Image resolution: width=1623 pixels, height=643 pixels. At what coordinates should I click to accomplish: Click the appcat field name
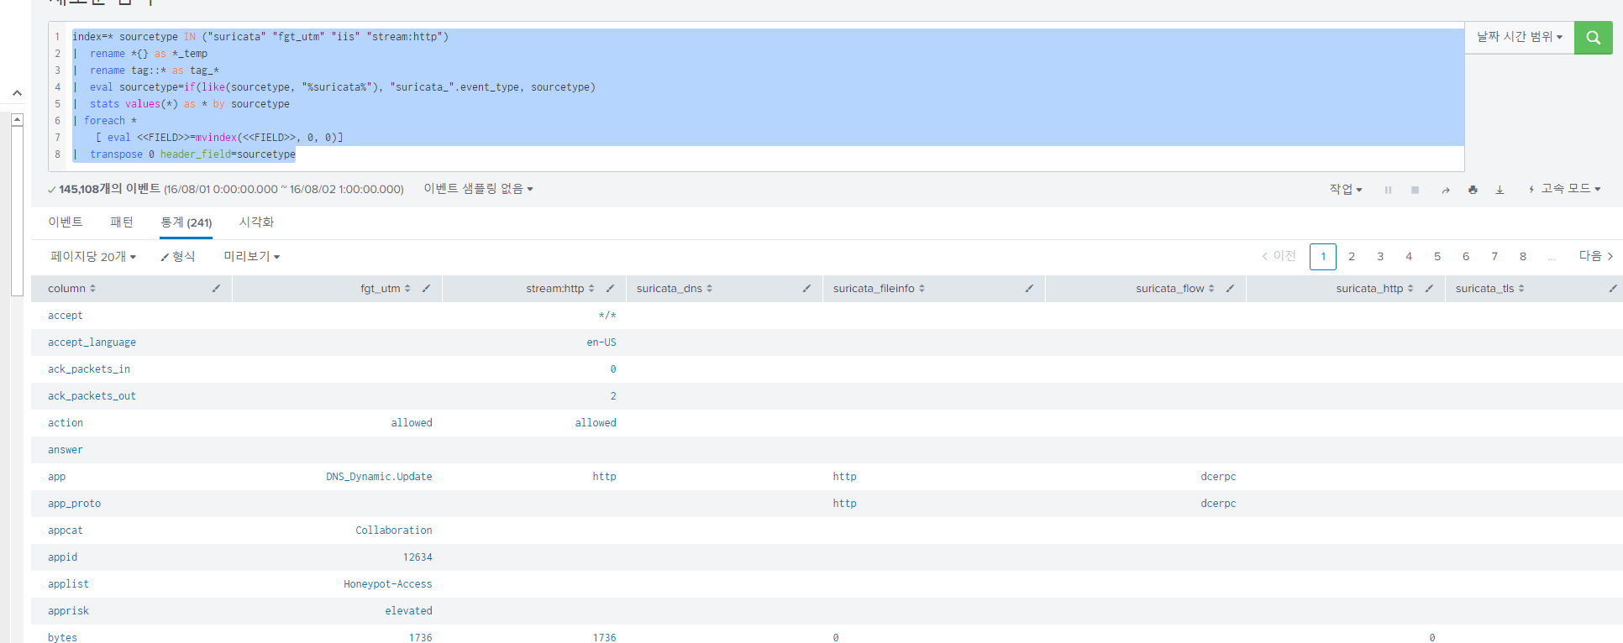coord(66,531)
